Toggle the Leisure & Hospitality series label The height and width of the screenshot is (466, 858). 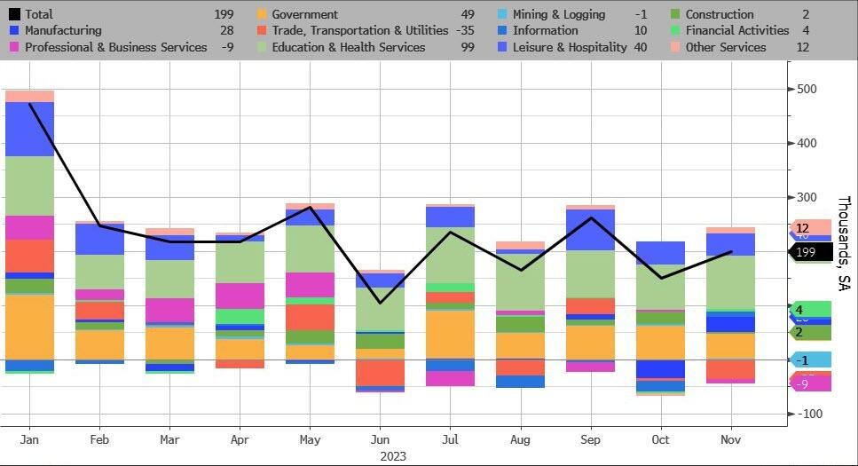[x=570, y=47]
